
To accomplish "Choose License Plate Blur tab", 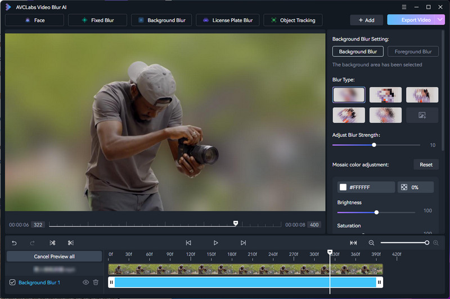I will pyautogui.click(x=228, y=20).
